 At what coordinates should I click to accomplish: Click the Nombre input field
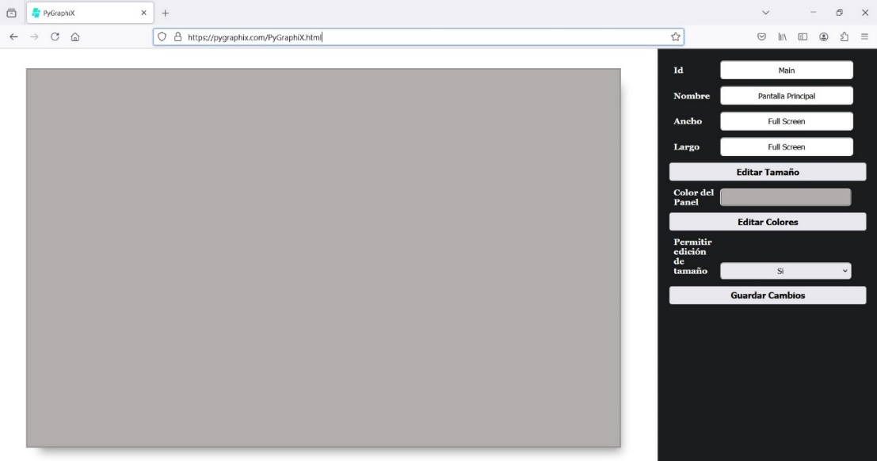[786, 96]
